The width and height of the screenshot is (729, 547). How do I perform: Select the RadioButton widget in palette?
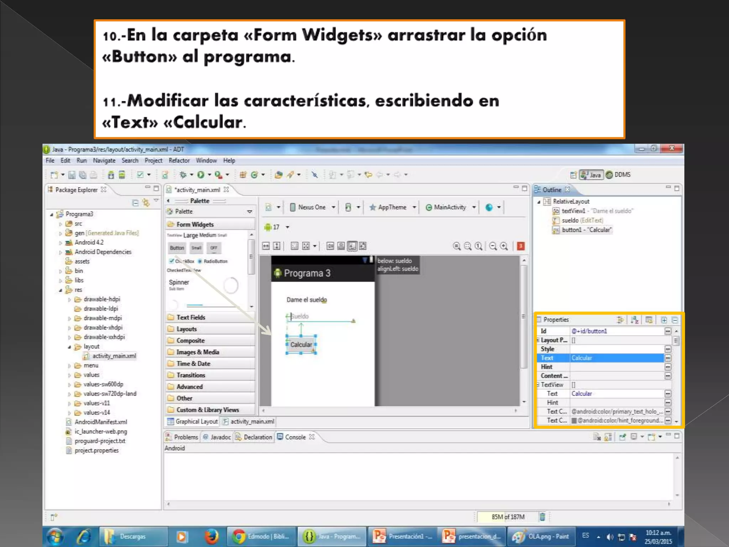tap(213, 261)
